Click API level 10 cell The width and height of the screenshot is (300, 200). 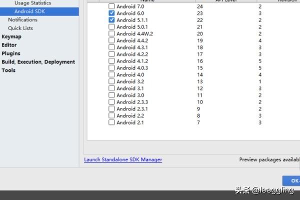pyautogui.click(x=200, y=102)
